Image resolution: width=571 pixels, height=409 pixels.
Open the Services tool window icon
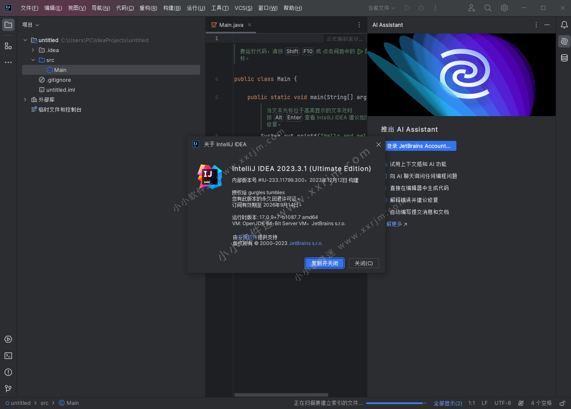tap(8, 339)
